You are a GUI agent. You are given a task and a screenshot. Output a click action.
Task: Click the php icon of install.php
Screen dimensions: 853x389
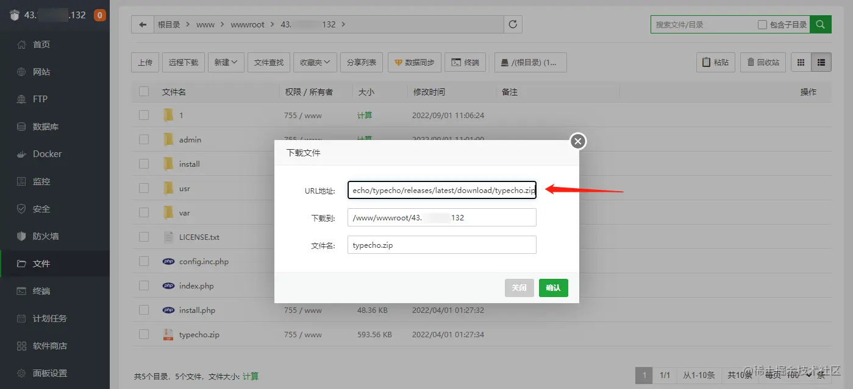tap(168, 310)
